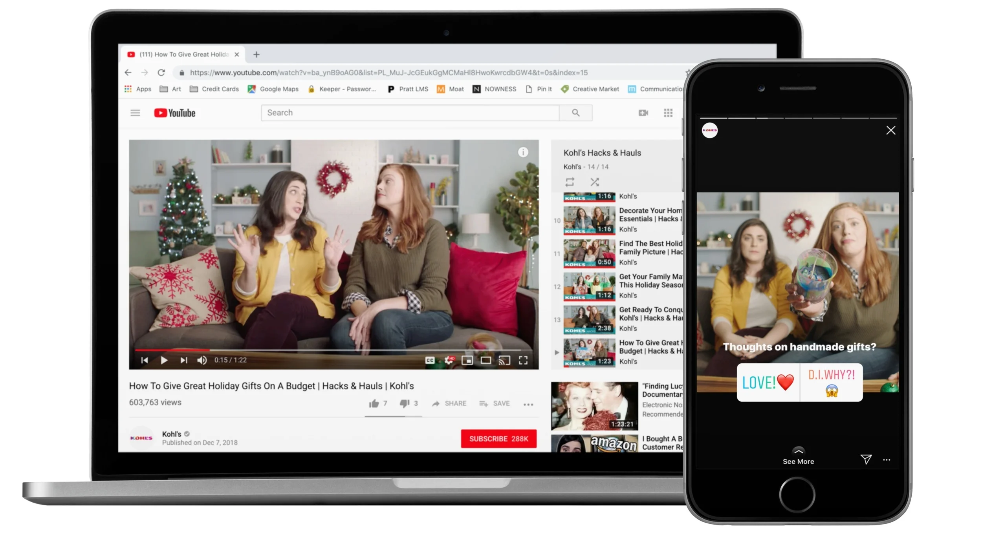Open the YouTube apps grid icon
This screenshot has height=534, width=982.
click(668, 113)
